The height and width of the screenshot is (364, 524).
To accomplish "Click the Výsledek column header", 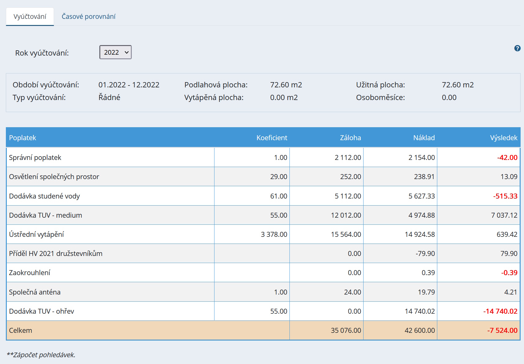I will pyautogui.click(x=503, y=138).
